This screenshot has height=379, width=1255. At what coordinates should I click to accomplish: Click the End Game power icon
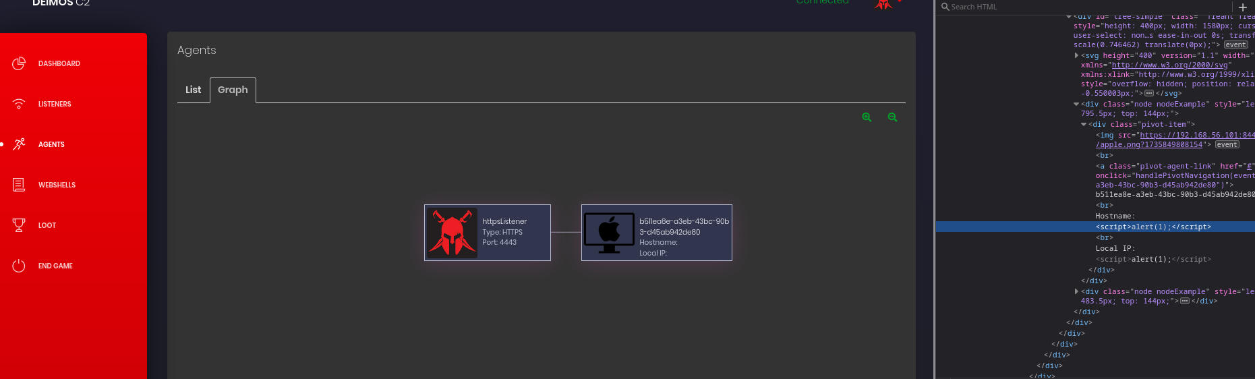click(19, 266)
